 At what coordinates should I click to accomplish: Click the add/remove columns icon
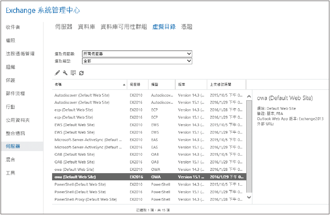[x=73, y=73]
